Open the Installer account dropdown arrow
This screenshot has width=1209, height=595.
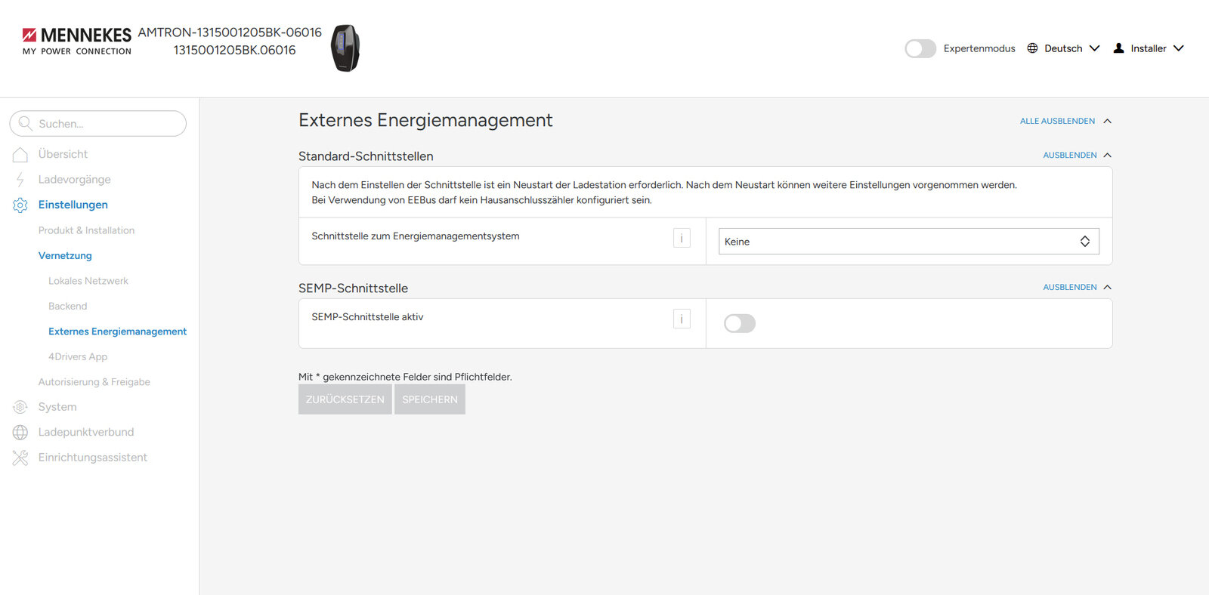point(1178,48)
